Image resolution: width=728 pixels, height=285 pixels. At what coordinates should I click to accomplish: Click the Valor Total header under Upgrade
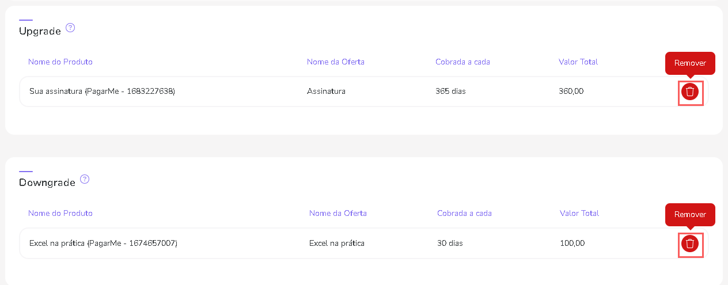pos(578,62)
